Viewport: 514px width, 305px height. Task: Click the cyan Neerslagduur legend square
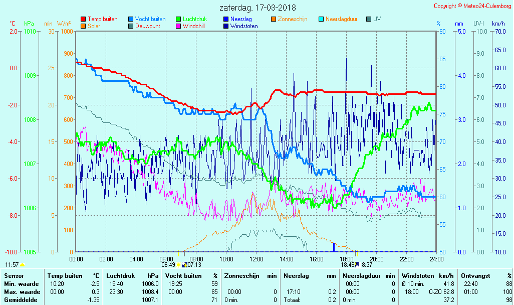pos(321,19)
